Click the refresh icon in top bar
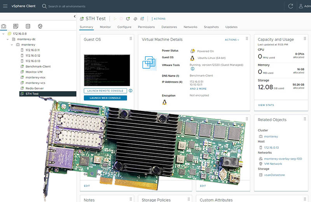311x202 pixels. click(290, 6)
